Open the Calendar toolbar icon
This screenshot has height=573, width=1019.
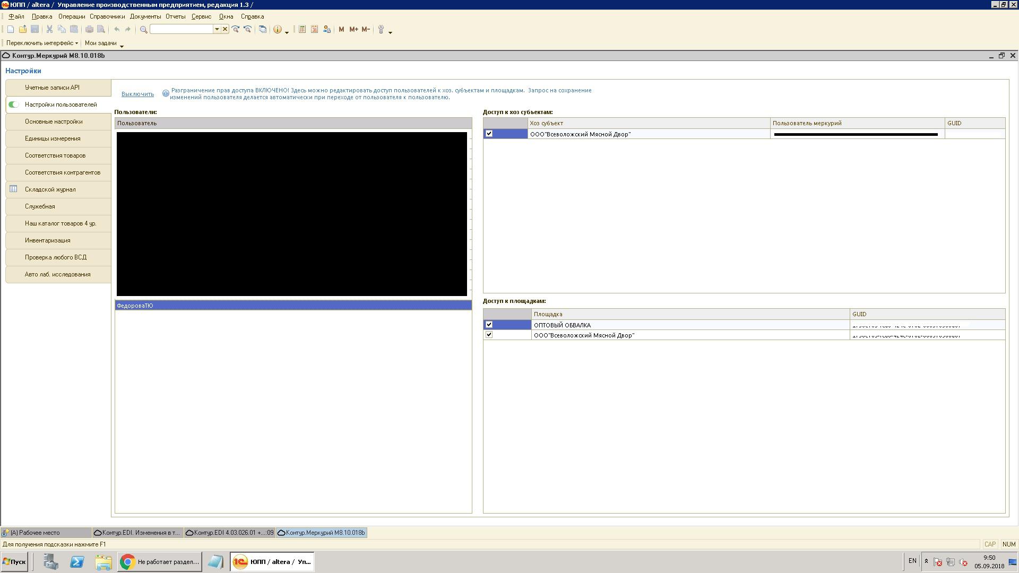tap(314, 30)
